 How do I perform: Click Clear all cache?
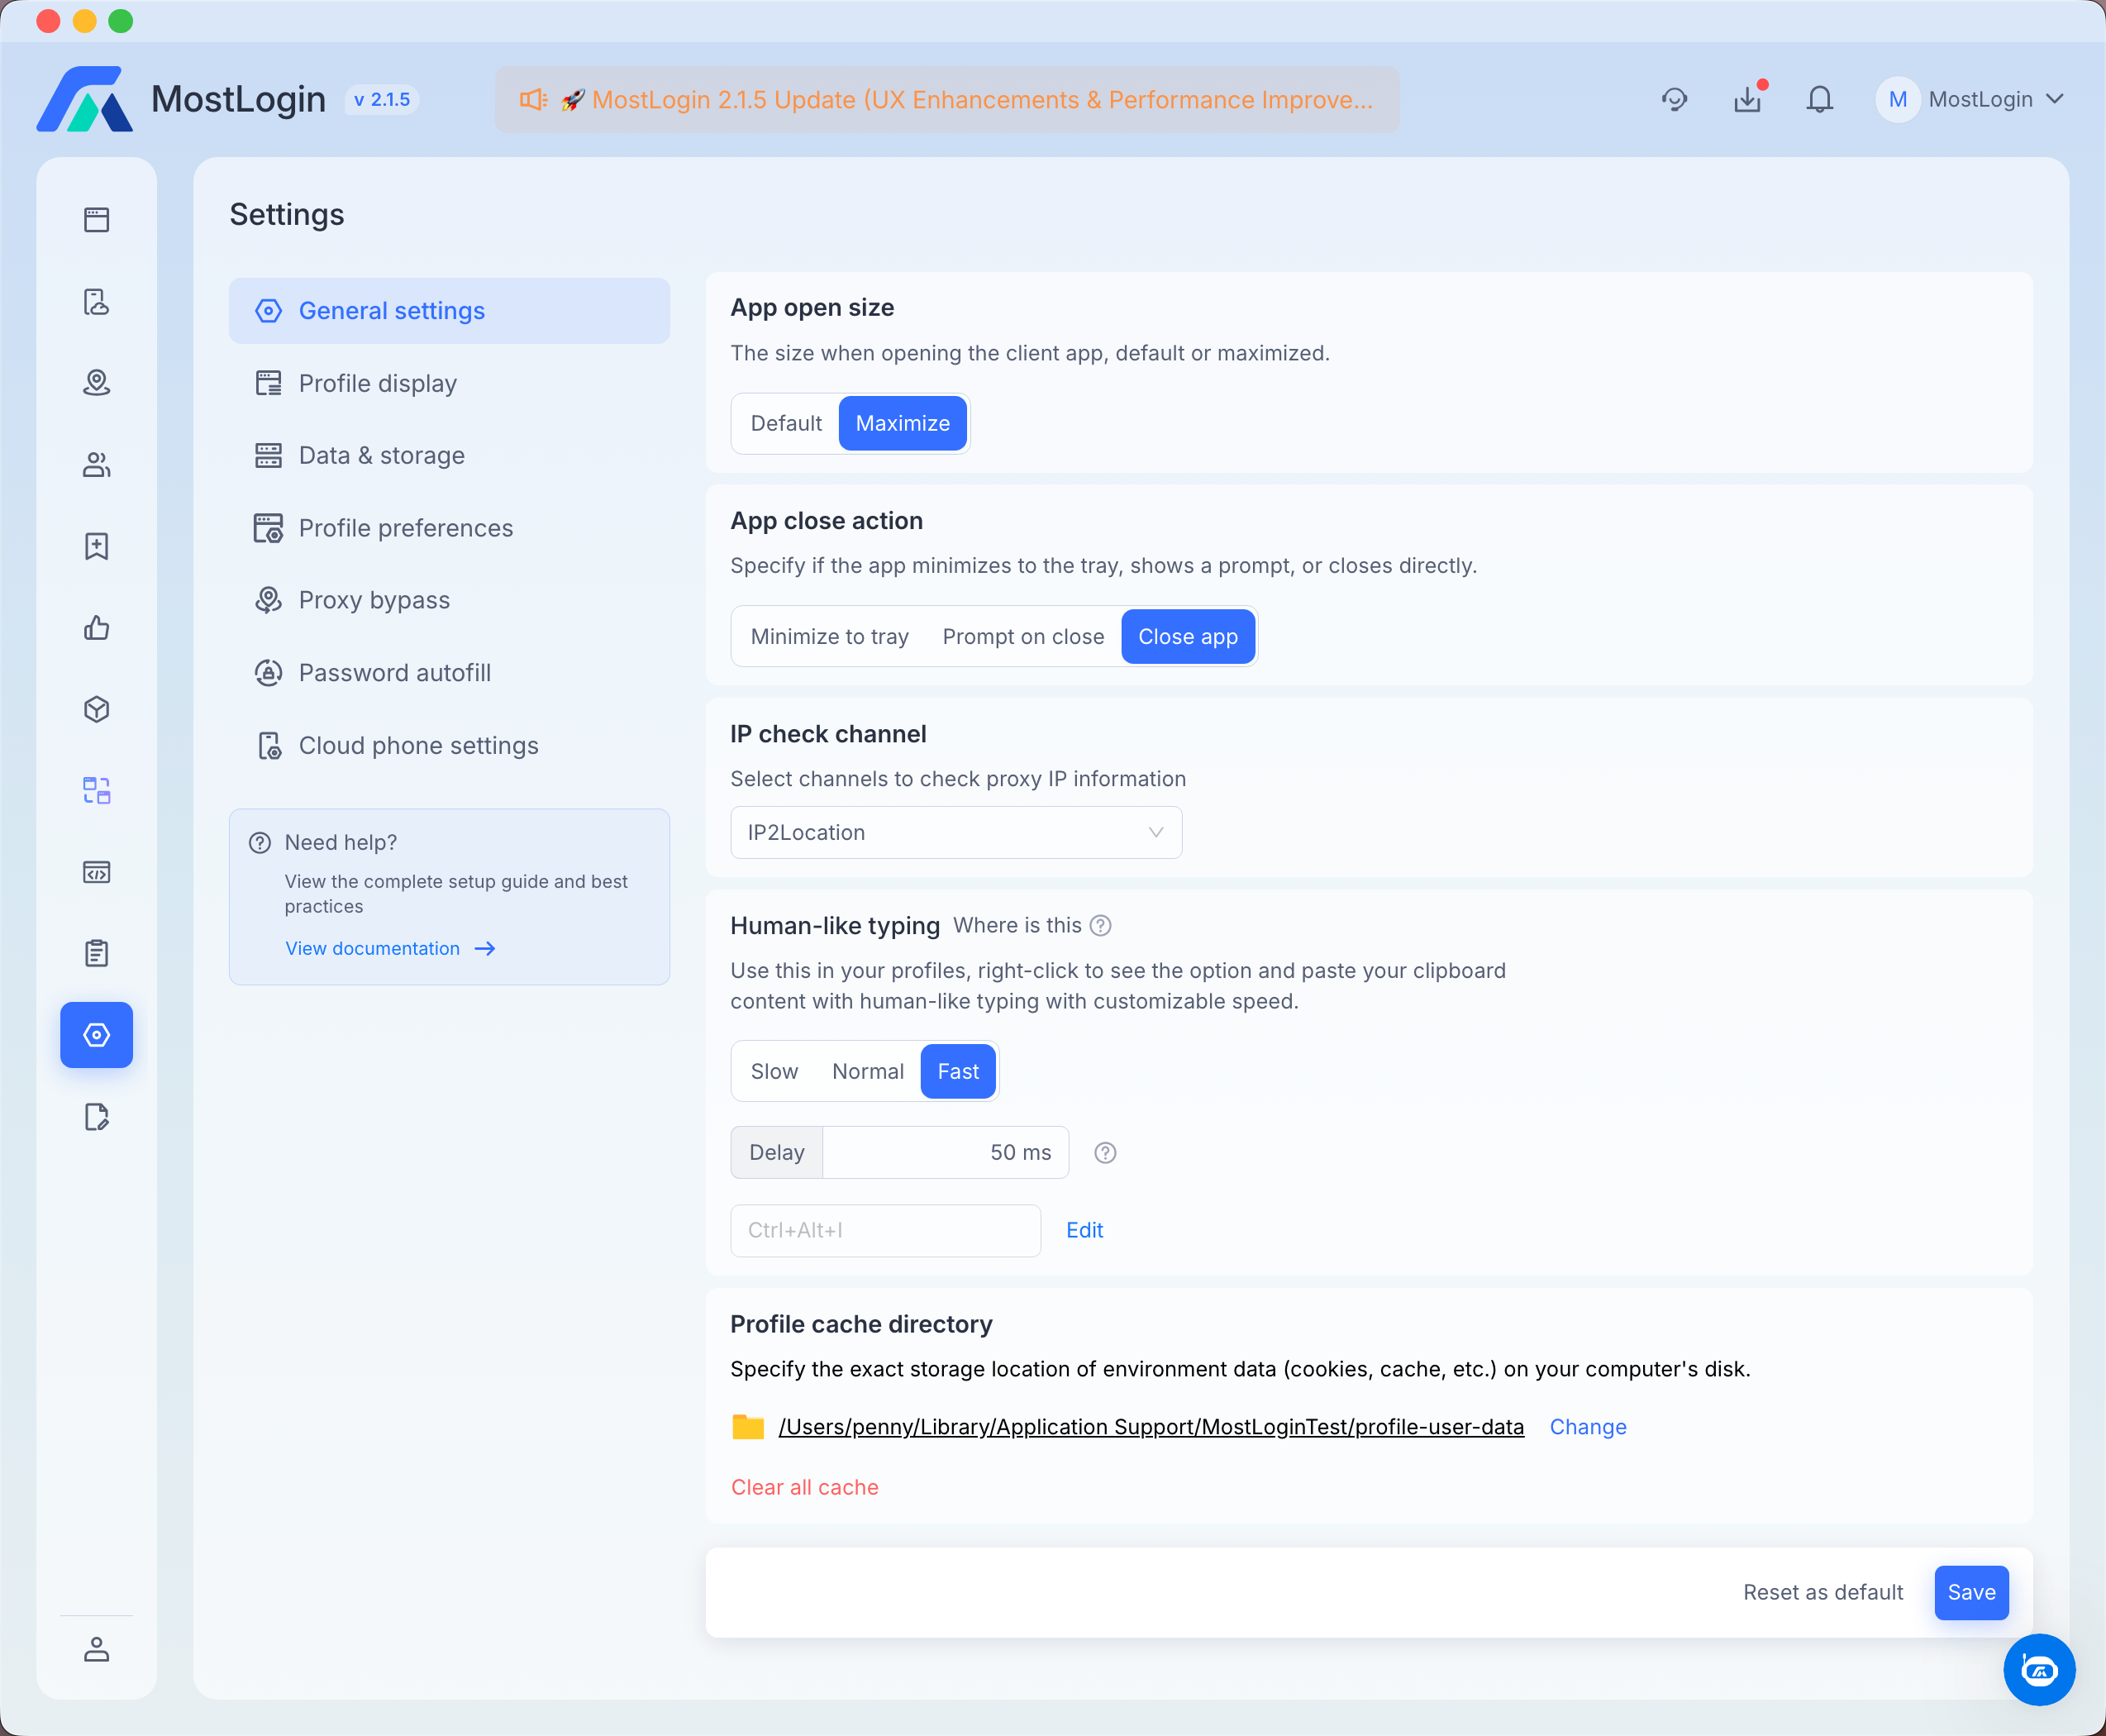point(805,1488)
